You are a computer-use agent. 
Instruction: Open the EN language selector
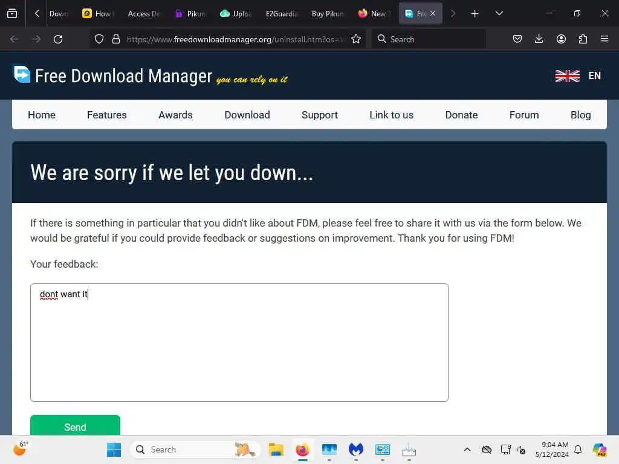click(578, 76)
